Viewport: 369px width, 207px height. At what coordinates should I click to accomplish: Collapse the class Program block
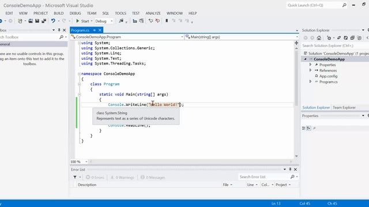point(80,85)
